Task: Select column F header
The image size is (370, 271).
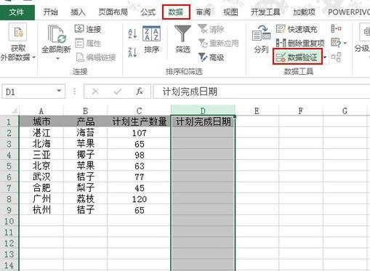Action: pos(300,110)
